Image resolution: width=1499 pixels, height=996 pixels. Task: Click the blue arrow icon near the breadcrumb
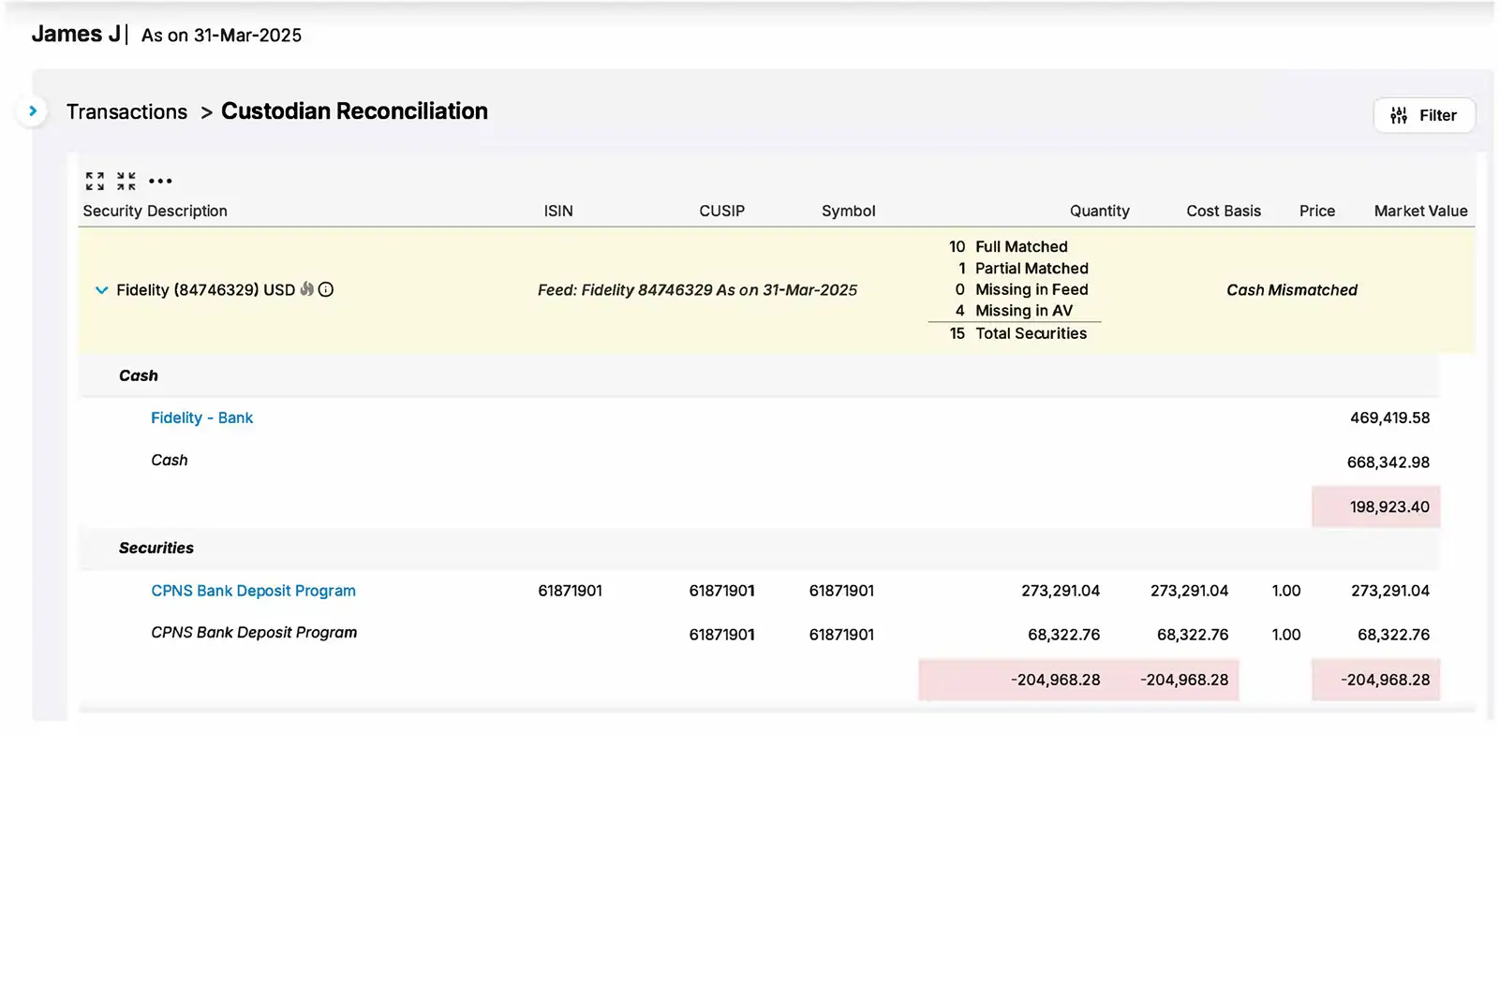[33, 110]
